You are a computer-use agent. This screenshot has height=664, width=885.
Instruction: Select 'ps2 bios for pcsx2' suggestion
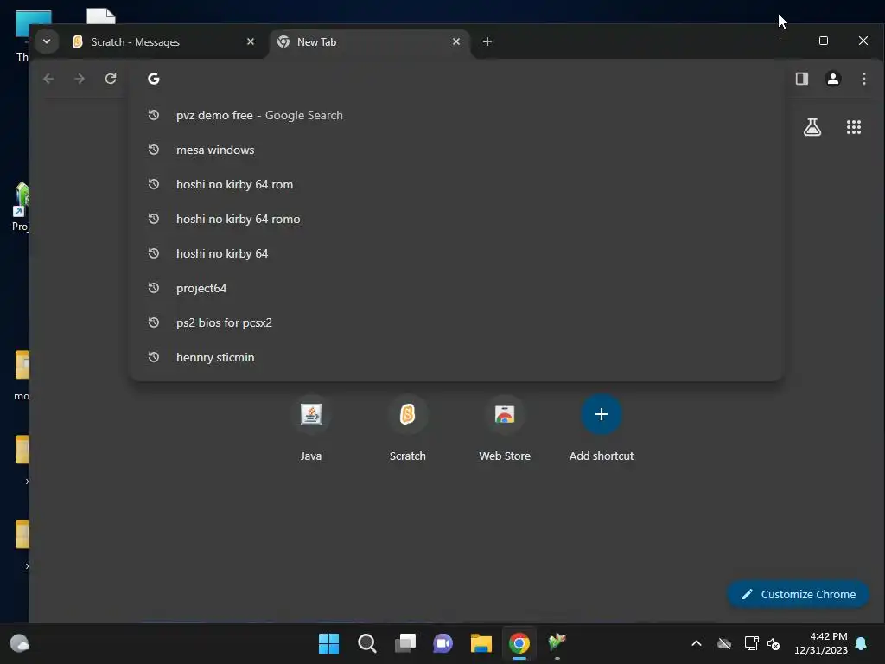pos(456,322)
